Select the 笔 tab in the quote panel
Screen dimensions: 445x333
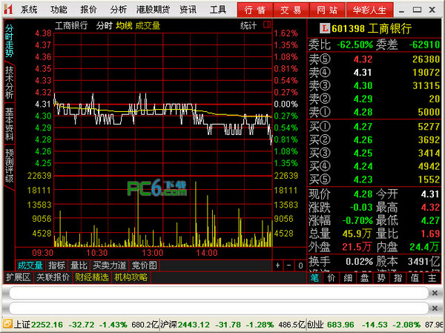pos(314,277)
